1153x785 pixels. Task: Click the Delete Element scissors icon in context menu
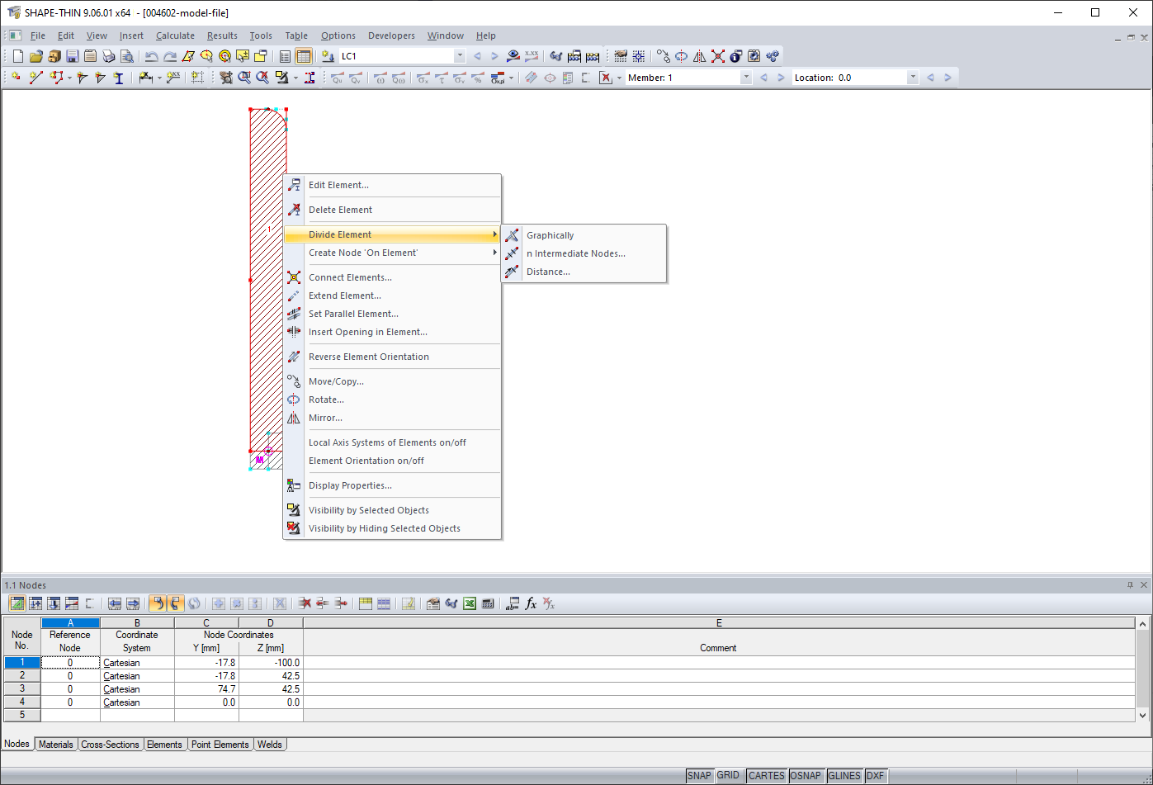294,210
